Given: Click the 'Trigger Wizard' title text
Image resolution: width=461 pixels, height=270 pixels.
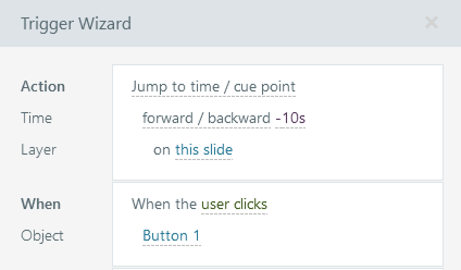Looking at the screenshot, I should pyautogui.click(x=76, y=24).
